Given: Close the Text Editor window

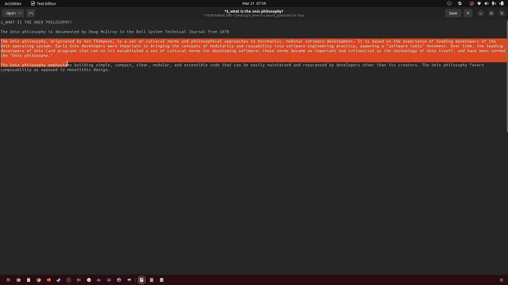Looking at the screenshot, I should 502,13.
